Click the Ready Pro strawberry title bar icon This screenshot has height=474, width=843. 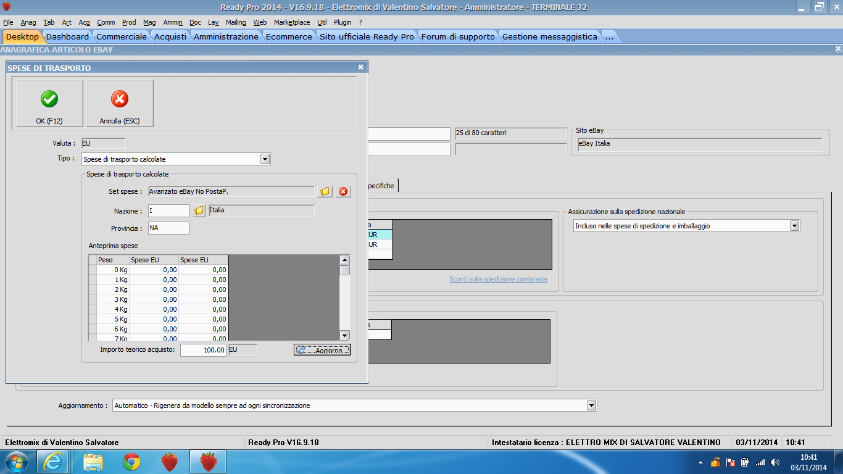(7, 7)
